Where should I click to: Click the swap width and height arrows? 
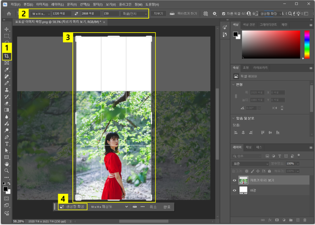coord(76,14)
